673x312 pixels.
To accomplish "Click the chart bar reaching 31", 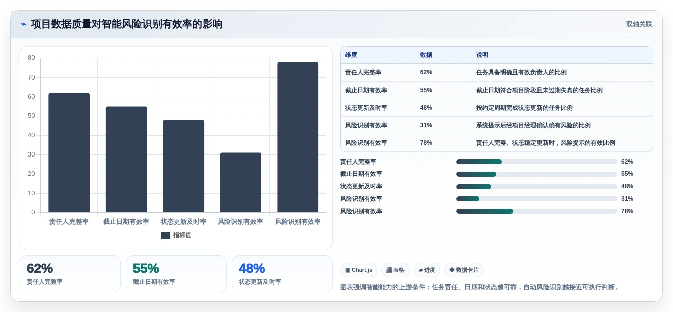I will (240, 183).
